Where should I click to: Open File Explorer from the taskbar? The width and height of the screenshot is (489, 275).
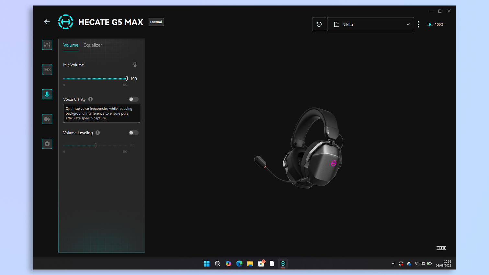click(x=250, y=264)
